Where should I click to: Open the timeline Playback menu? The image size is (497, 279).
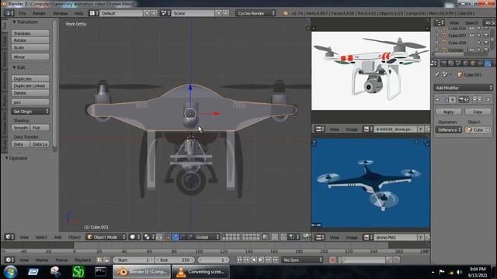coord(82,260)
